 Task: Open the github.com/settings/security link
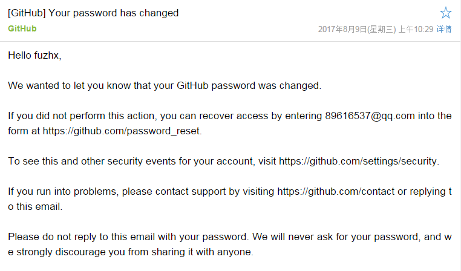(x=358, y=161)
